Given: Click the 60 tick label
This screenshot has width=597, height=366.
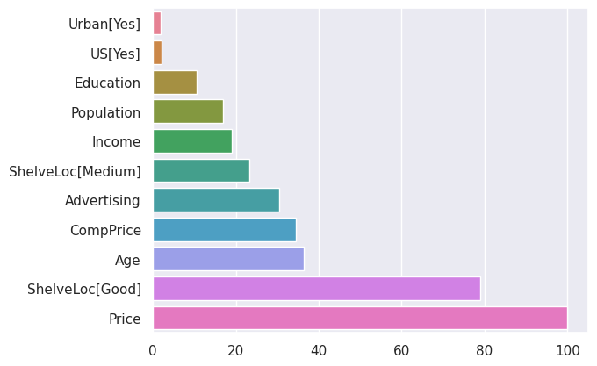Looking at the screenshot, I should (x=401, y=351).
